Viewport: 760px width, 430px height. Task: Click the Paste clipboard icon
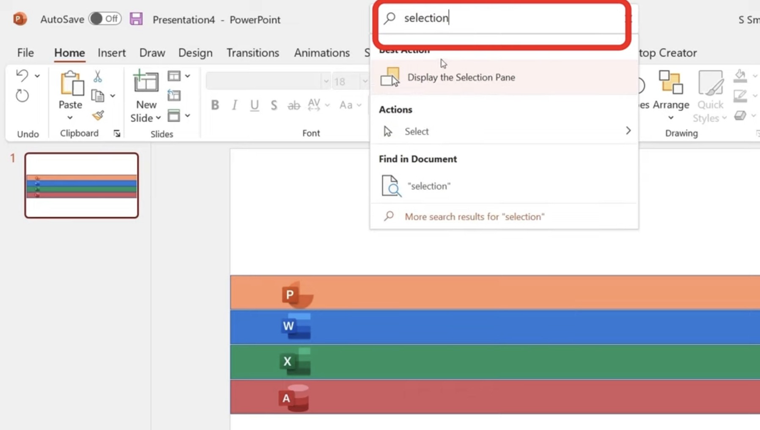tap(71, 83)
